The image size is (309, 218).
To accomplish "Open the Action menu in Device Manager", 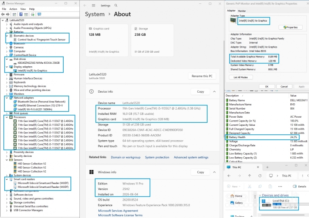I will point(13,9).
